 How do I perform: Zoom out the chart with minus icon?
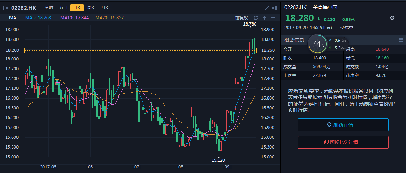[x=273, y=18]
